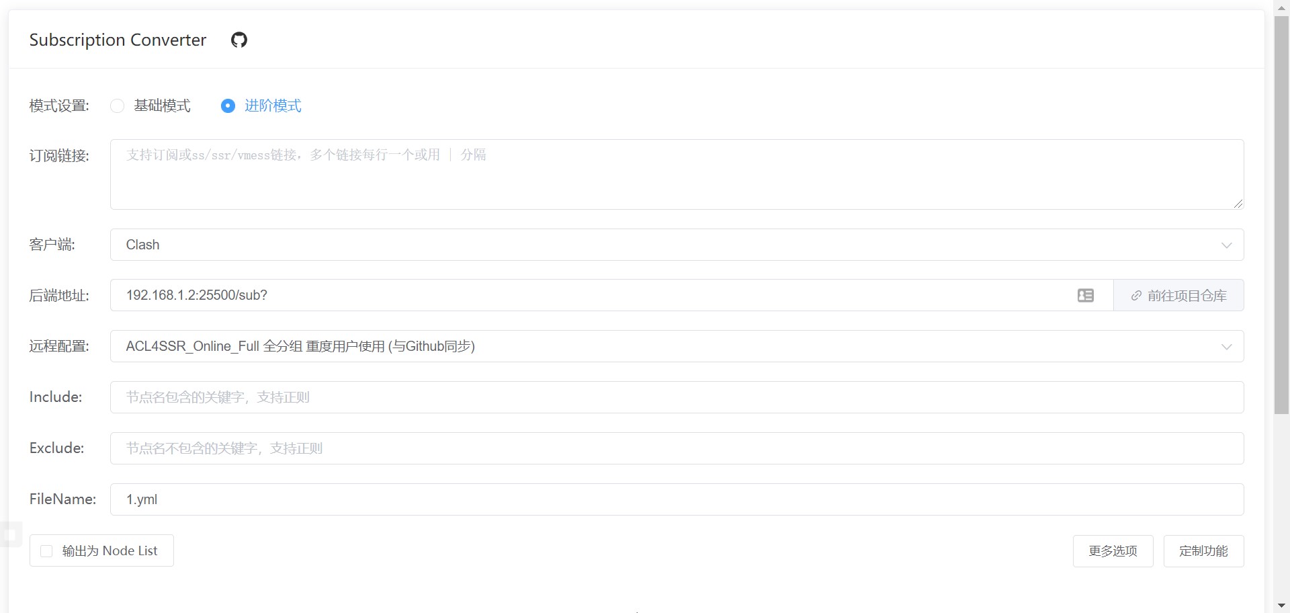Open 更多选项 button
The image size is (1290, 613).
click(1113, 551)
